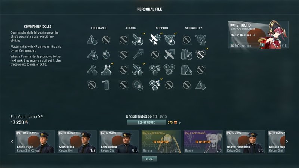Toggle the checked propeller with stopwatch Support skill
This screenshot has height=168, width=299.
(x=169, y=40)
